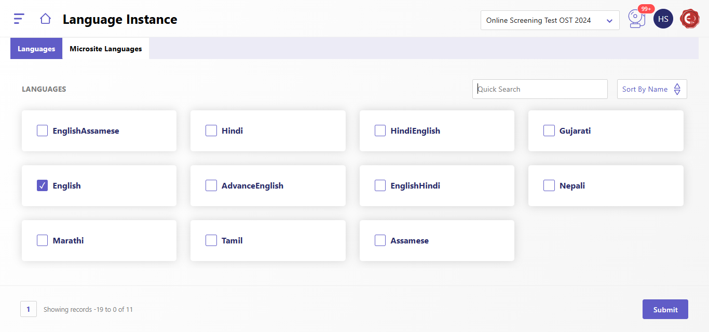This screenshot has width=709, height=332.
Task: Toggle sort direction arrows icon
Action: coord(677,89)
